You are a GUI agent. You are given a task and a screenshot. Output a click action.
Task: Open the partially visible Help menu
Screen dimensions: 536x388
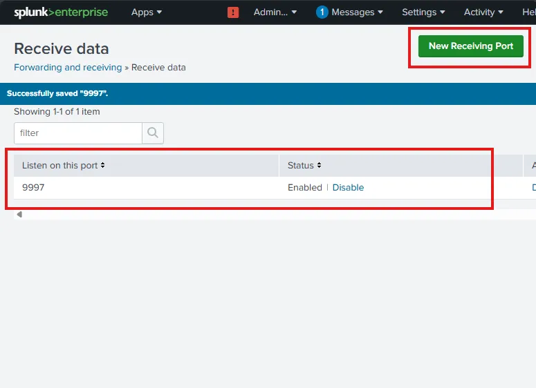pyautogui.click(x=528, y=12)
